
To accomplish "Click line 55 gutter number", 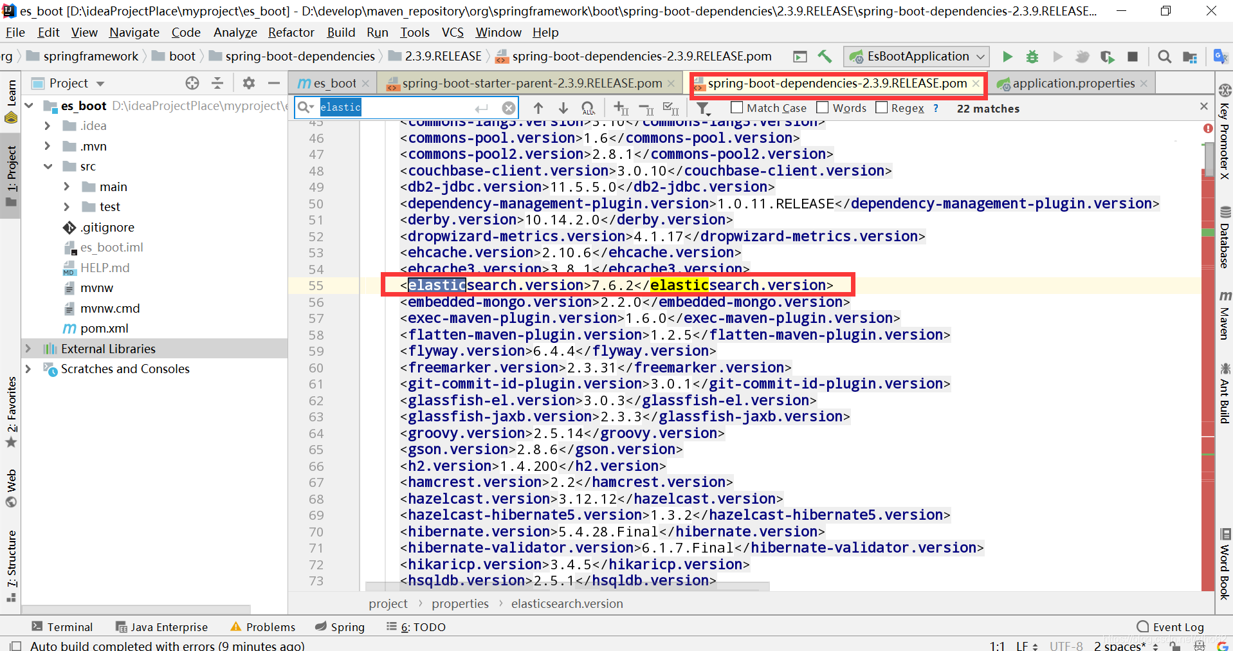I will (x=316, y=286).
